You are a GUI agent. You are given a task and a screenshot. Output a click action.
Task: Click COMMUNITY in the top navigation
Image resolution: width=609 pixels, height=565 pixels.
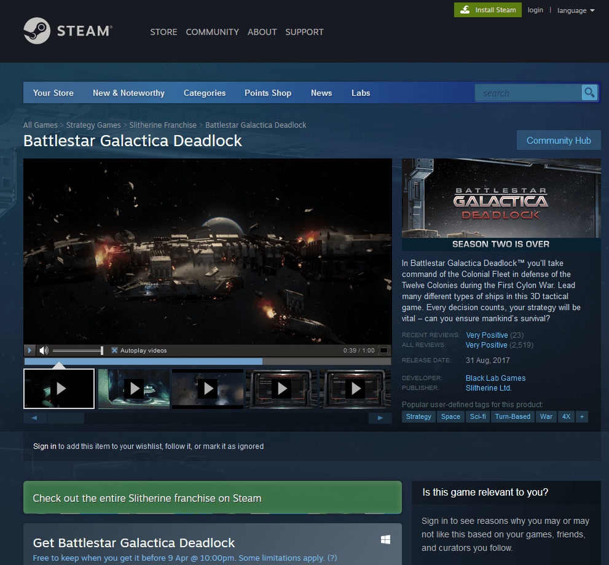tap(212, 32)
